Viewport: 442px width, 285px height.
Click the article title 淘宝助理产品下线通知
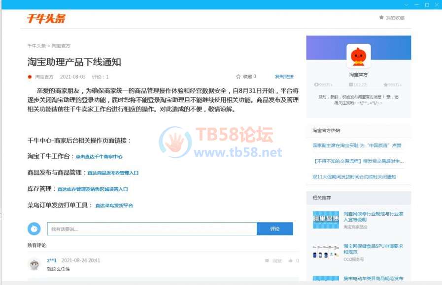pyautogui.click(x=74, y=62)
